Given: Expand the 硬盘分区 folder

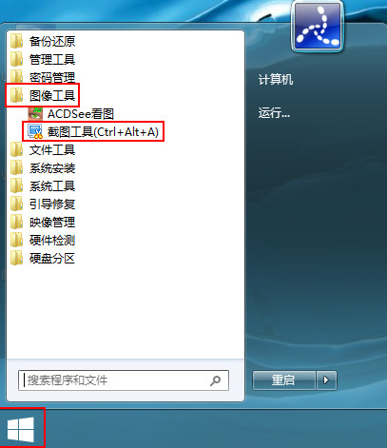Looking at the screenshot, I should 43,259.
